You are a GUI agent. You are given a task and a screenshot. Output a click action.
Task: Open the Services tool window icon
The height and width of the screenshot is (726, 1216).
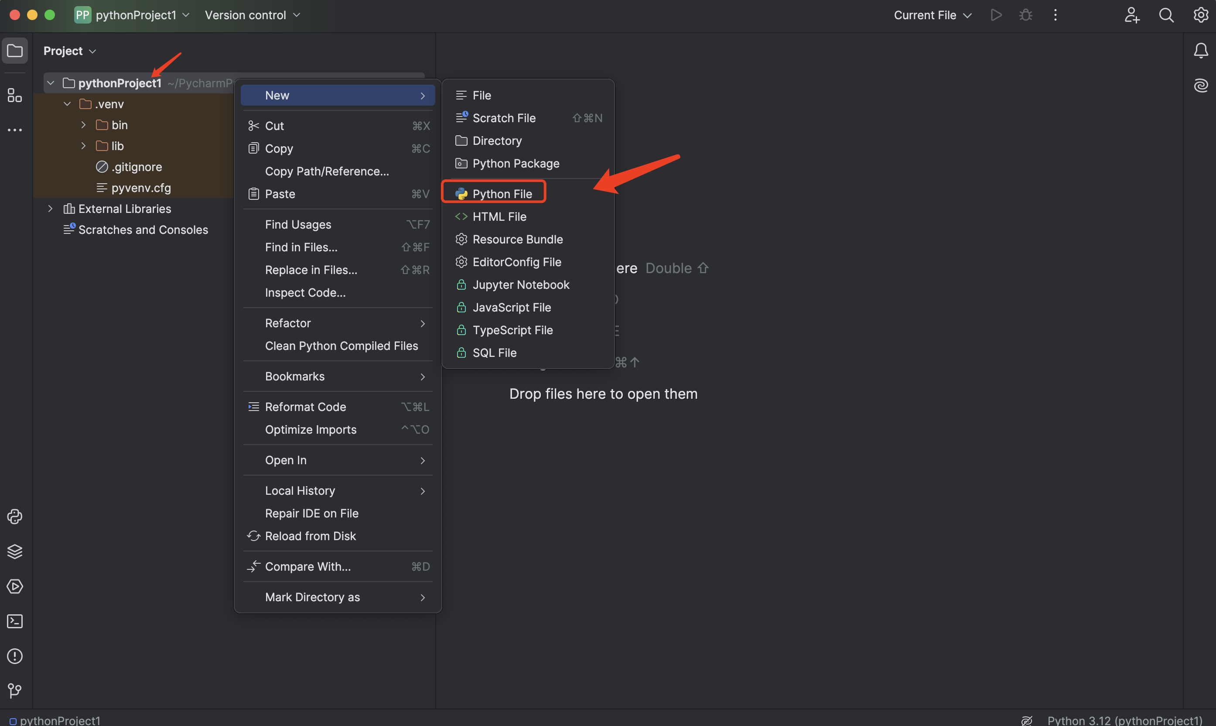click(15, 586)
